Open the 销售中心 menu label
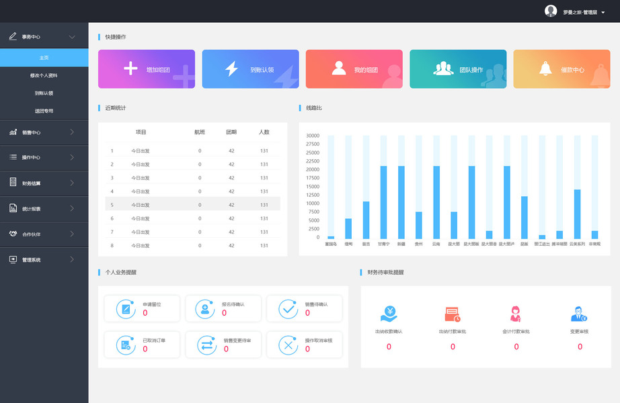Image resolution: width=620 pixels, height=403 pixels. (31, 132)
